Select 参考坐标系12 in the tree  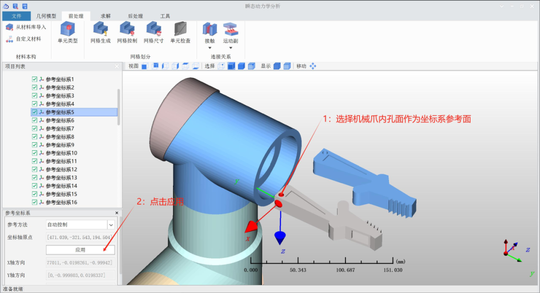pyautogui.click(x=61, y=170)
